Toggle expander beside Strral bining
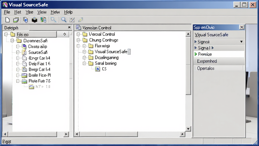This screenshot has height=146, width=259. click(84, 63)
